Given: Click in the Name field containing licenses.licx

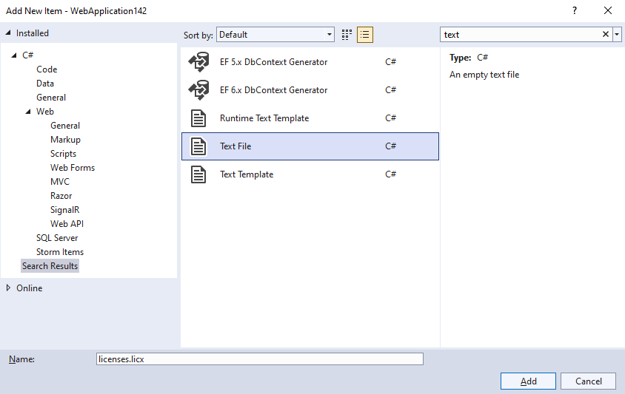Looking at the screenshot, I should click(x=259, y=359).
